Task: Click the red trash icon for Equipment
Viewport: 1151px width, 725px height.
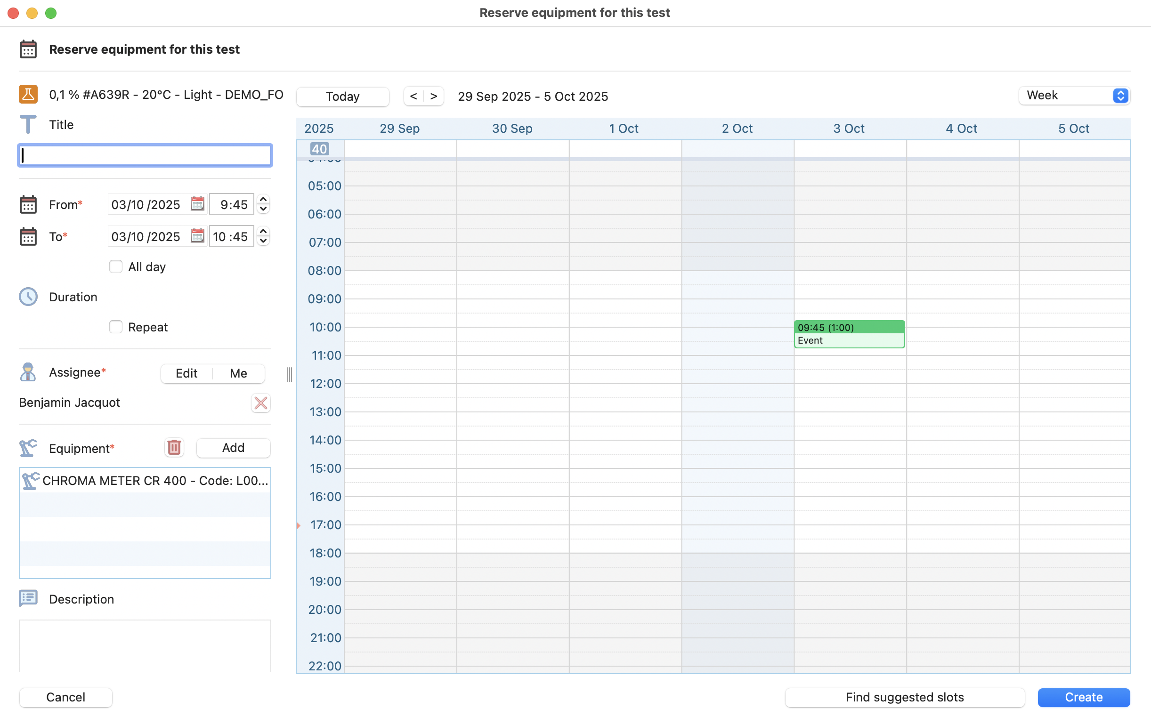Action: pos(174,448)
